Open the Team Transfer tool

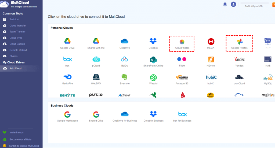tap(17, 32)
